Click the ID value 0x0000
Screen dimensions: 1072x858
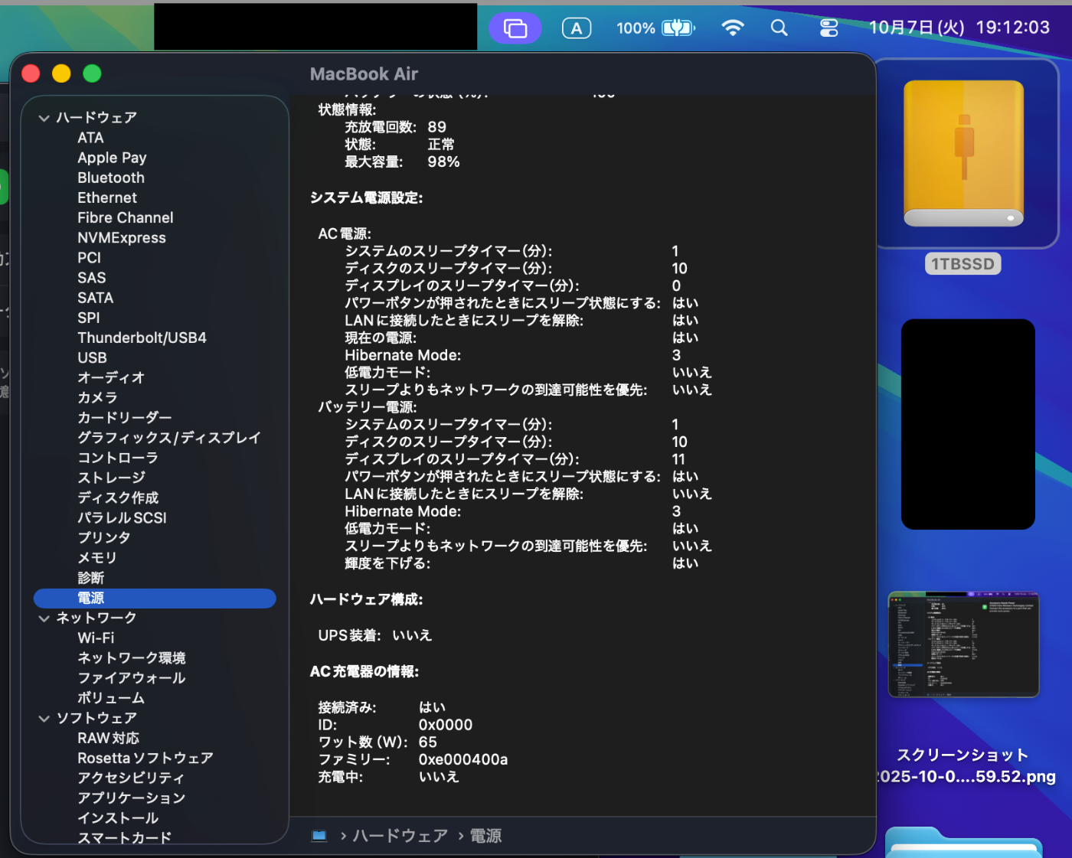(x=446, y=725)
